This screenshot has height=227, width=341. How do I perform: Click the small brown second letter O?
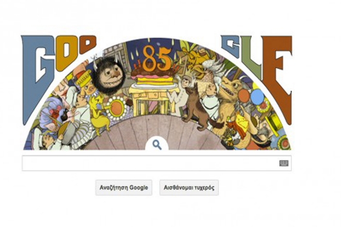[x=88, y=44]
